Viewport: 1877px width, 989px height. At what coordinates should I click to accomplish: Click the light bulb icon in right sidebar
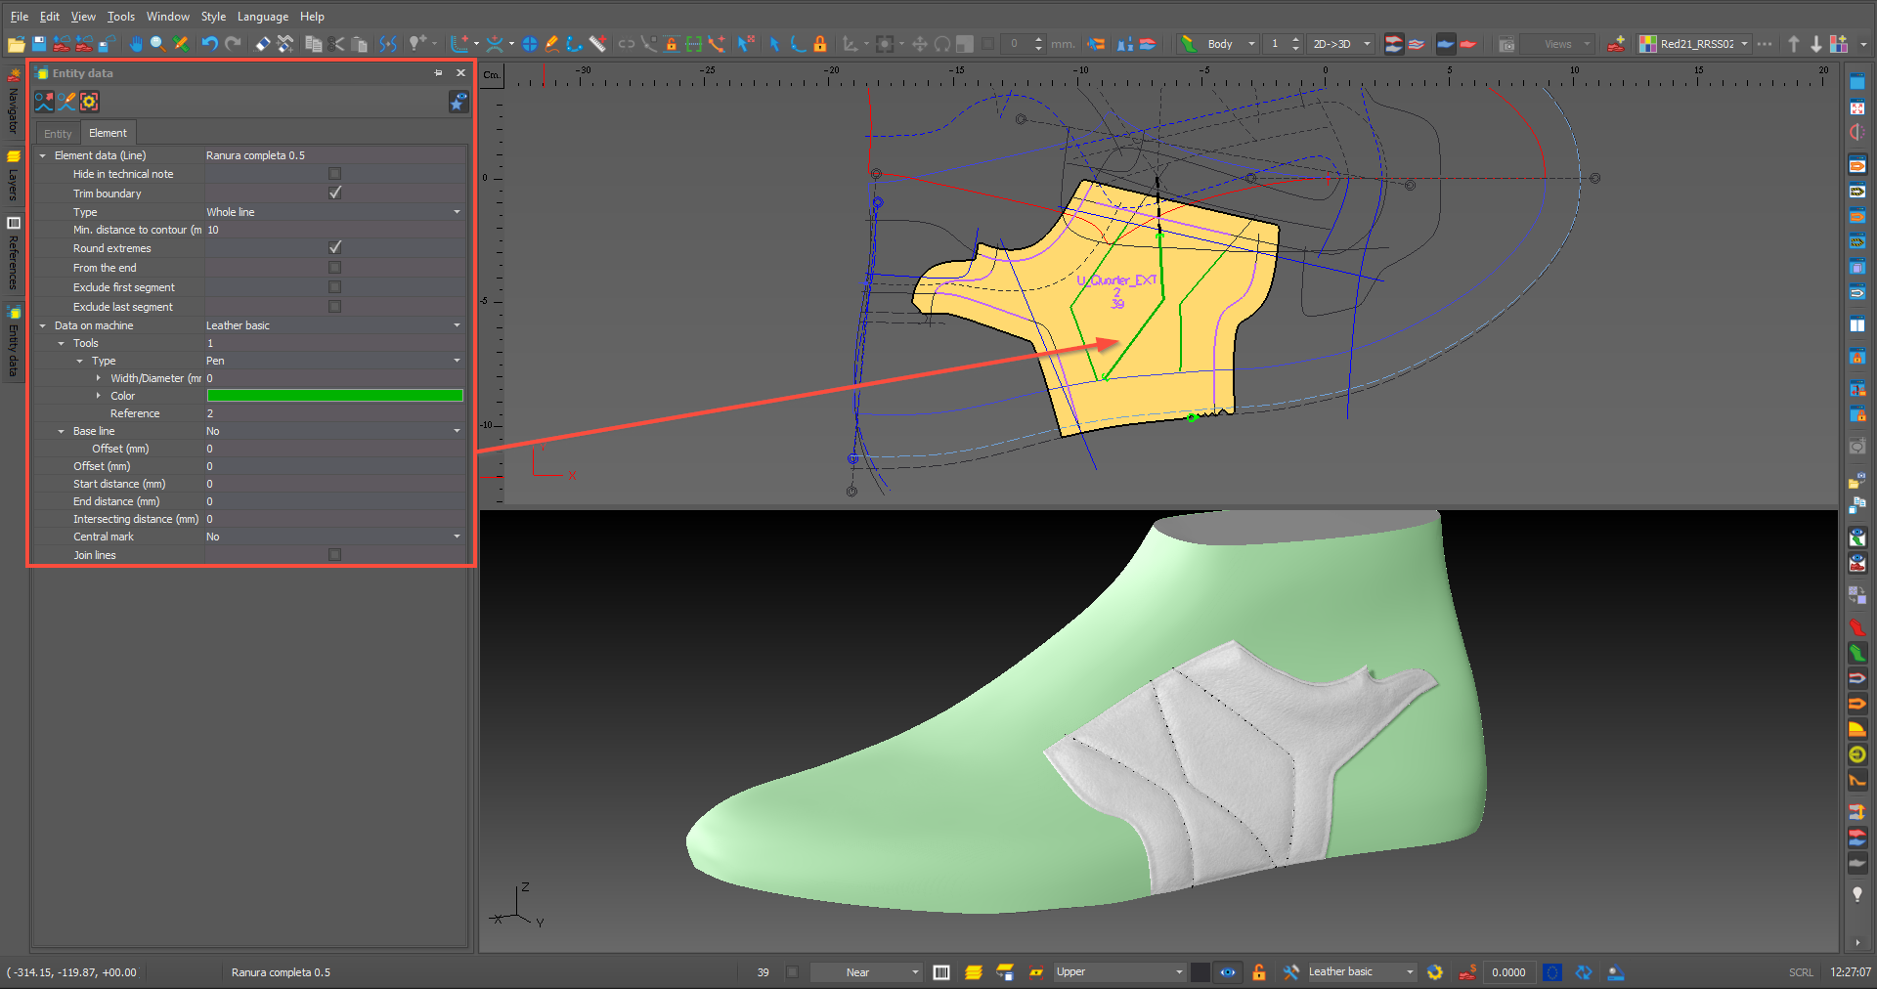pyautogui.click(x=1857, y=894)
